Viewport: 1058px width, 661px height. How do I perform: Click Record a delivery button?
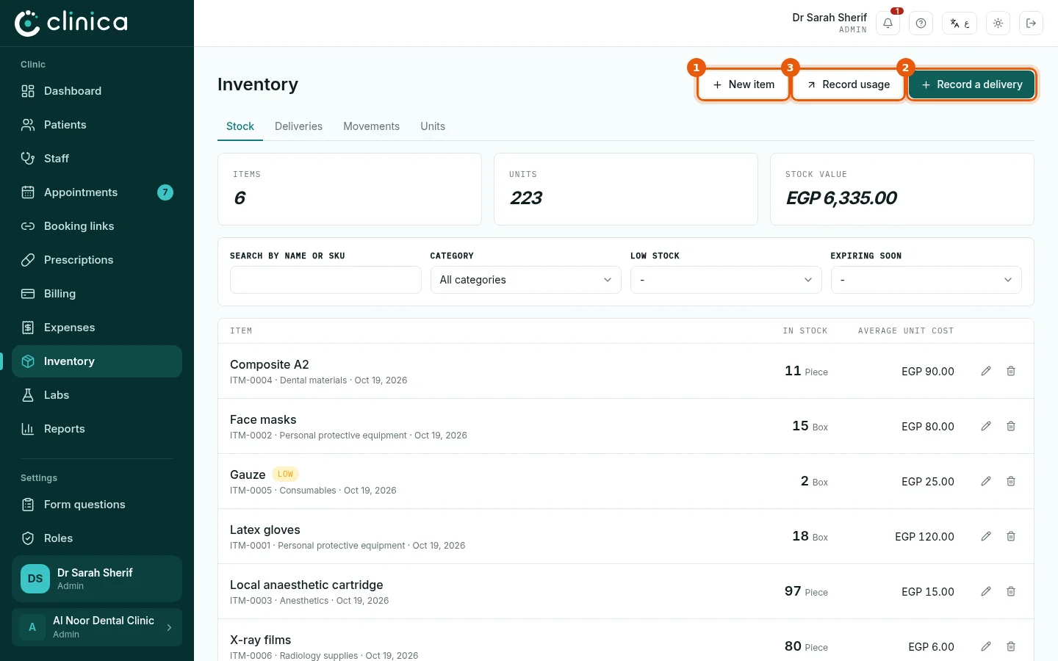[x=971, y=84]
